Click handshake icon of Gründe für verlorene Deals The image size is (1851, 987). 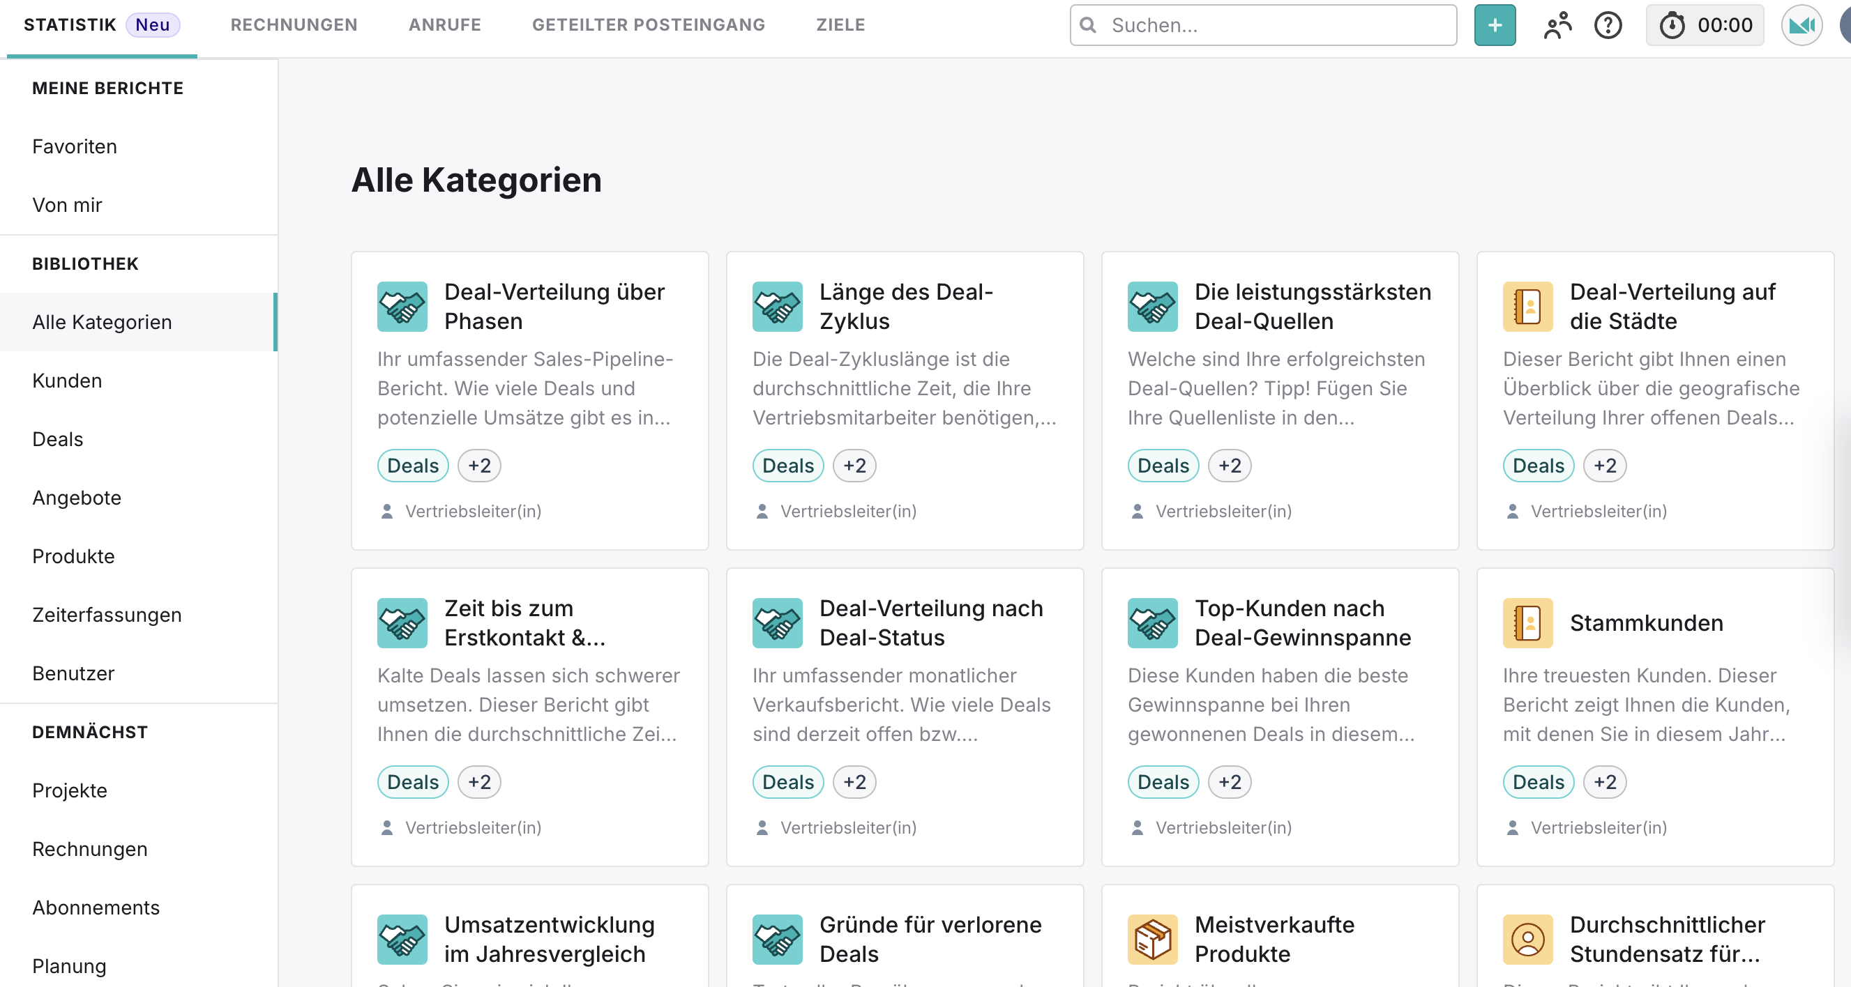pyautogui.click(x=778, y=939)
